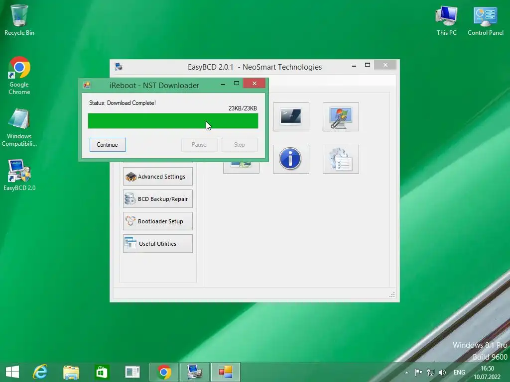Select the Google Chrome desktop shortcut
This screenshot has height=382, width=510.
click(19, 76)
